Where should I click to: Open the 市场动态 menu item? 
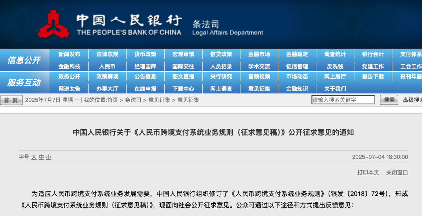[297, 77]
